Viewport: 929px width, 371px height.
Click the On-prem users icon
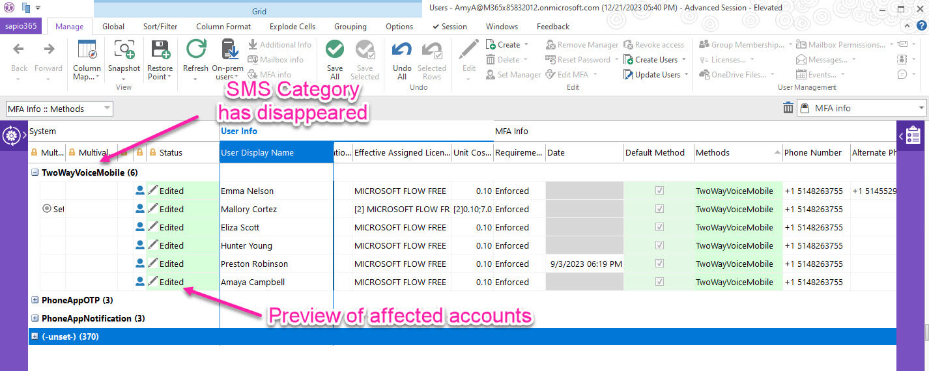tap(228, 50)
